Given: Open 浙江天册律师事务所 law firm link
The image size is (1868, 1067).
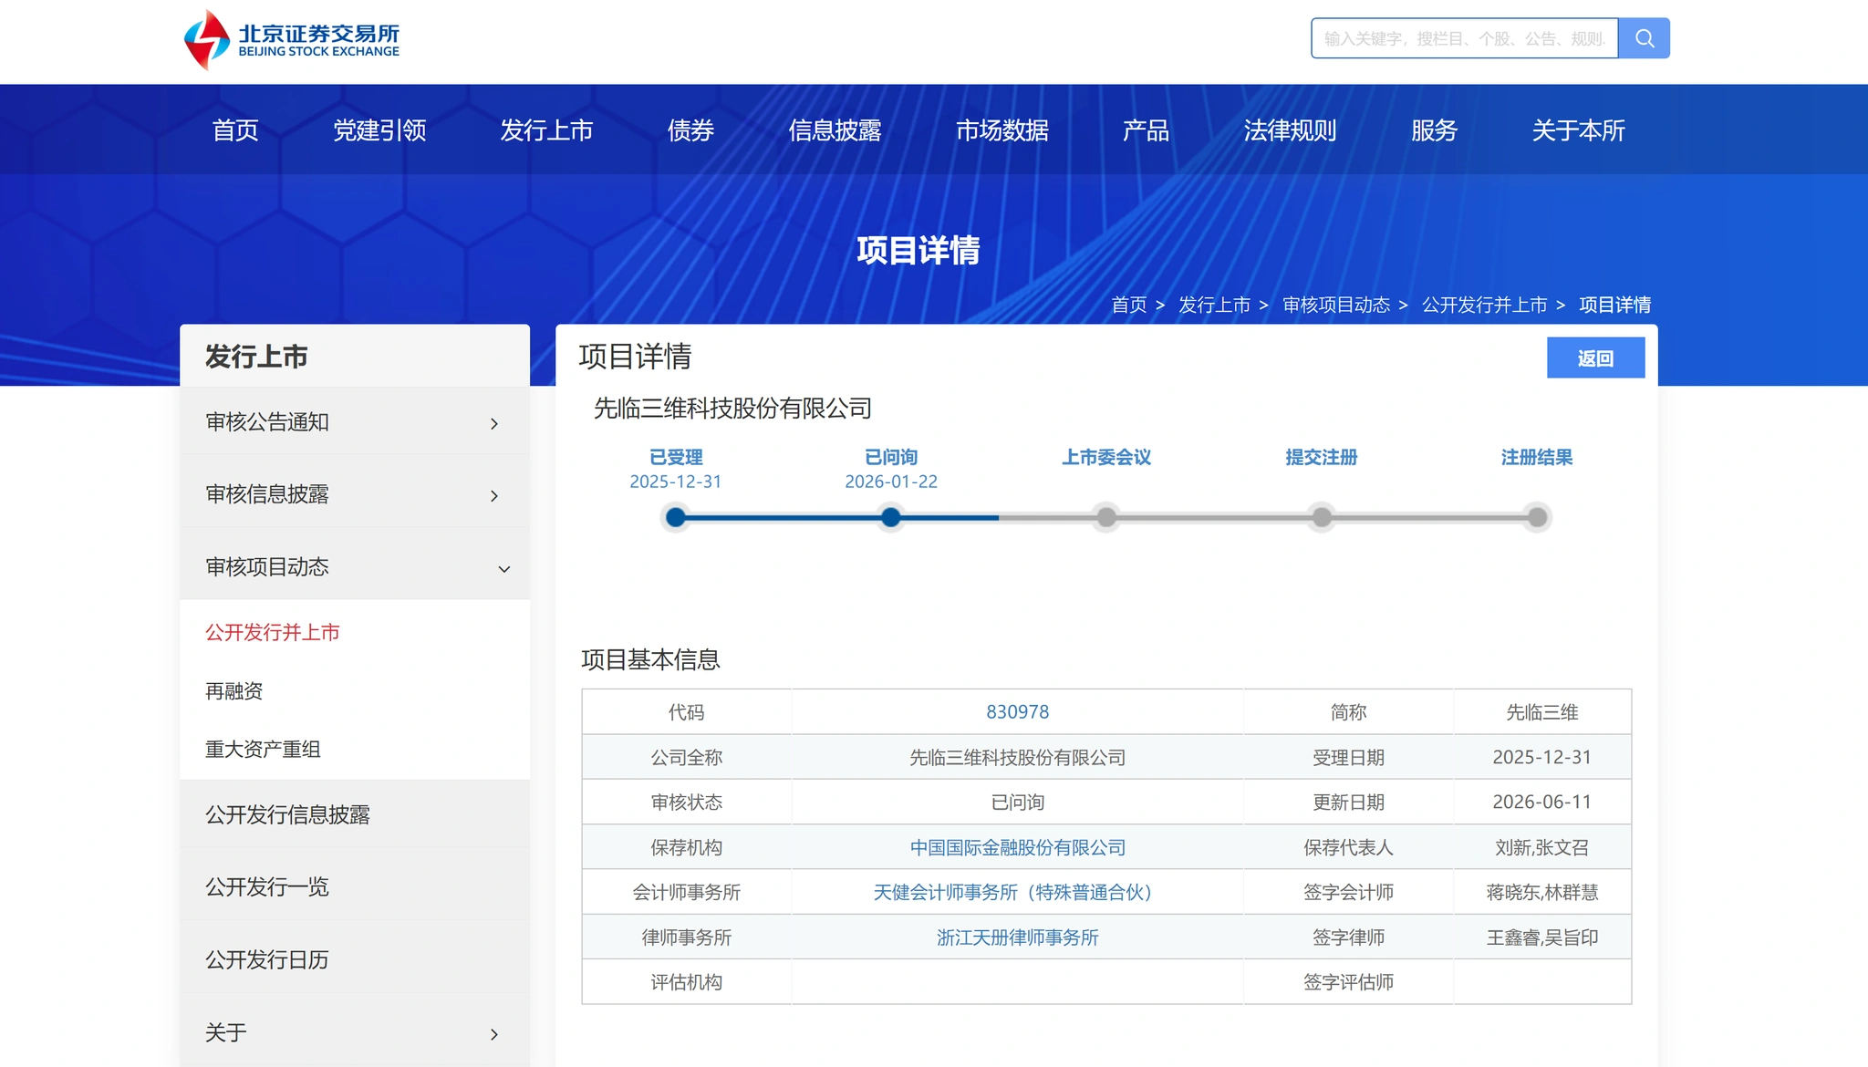Looking at the screenshot, I should tap(1017, 937).
